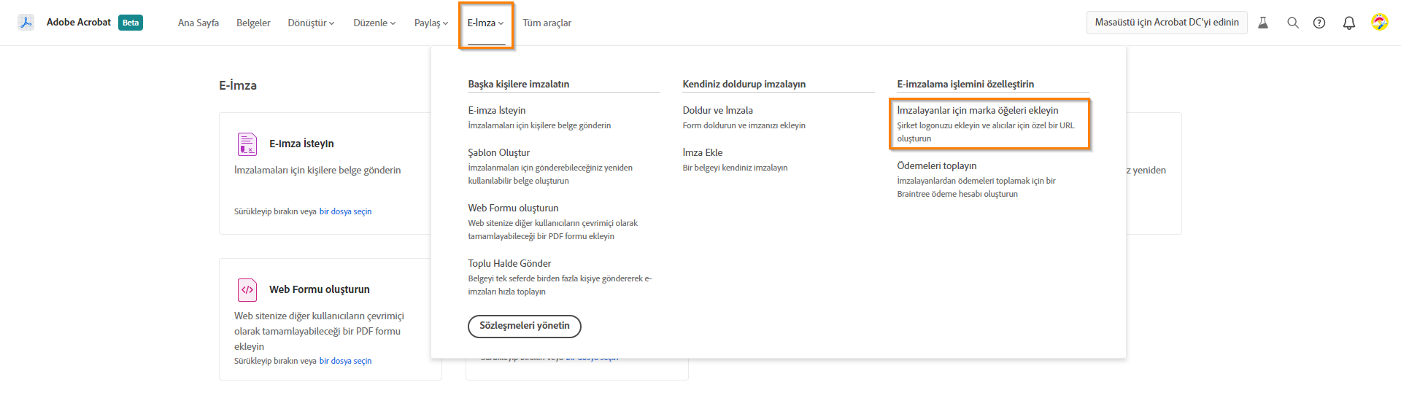1401x398 pixels.
Task: Click the Web Formu oluşturun card icon
Action: (247, 290)
